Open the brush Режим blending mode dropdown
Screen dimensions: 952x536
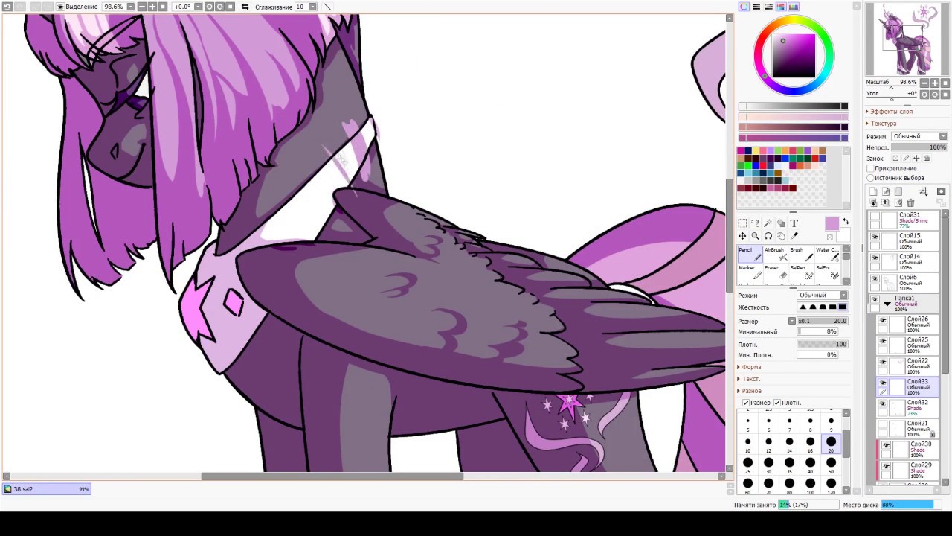click(x=822, y=296)
